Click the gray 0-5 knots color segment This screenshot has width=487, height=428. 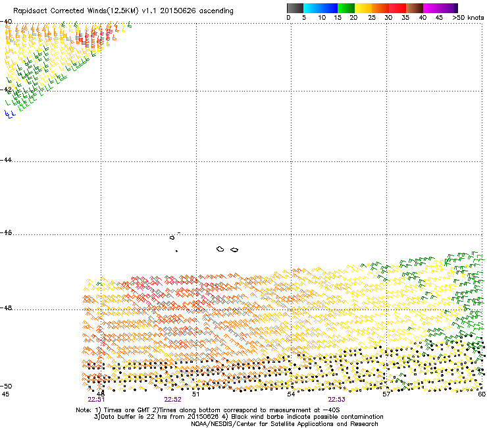[x=295, y=8]
